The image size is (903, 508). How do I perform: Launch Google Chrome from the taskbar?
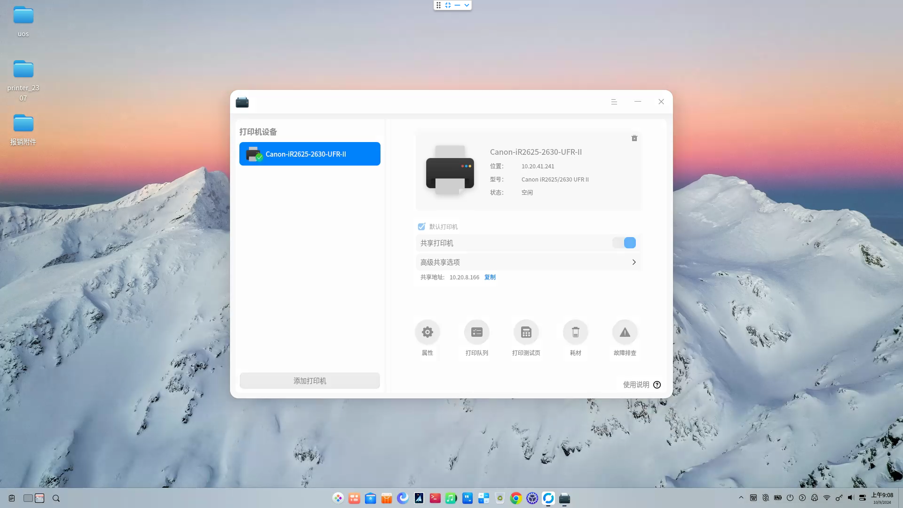point(515,498)
